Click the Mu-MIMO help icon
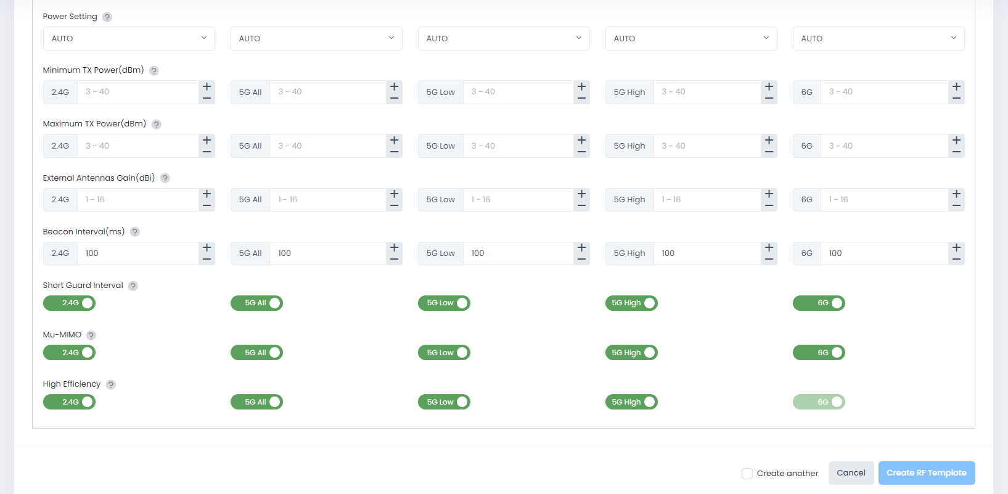This screenshot has height=494, width=1008. point(91,336)
